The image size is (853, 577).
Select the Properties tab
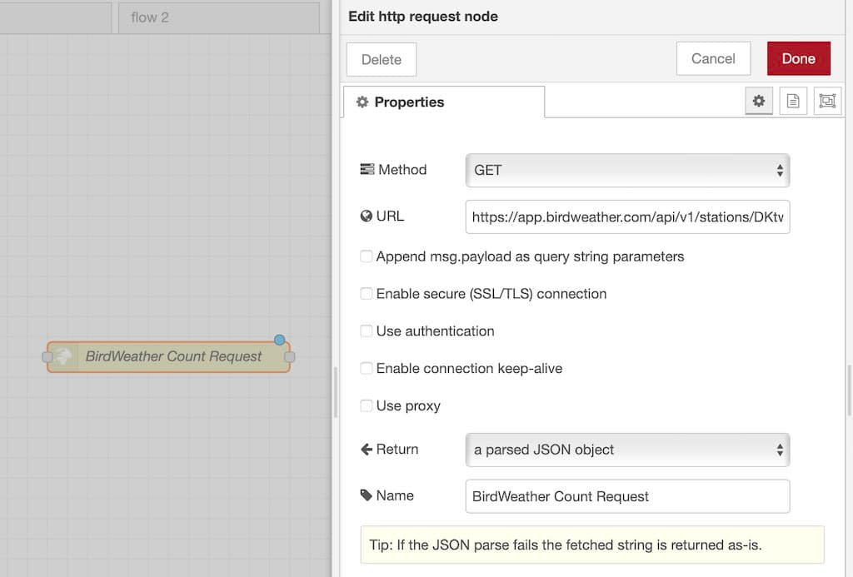(x=444, y=102)
